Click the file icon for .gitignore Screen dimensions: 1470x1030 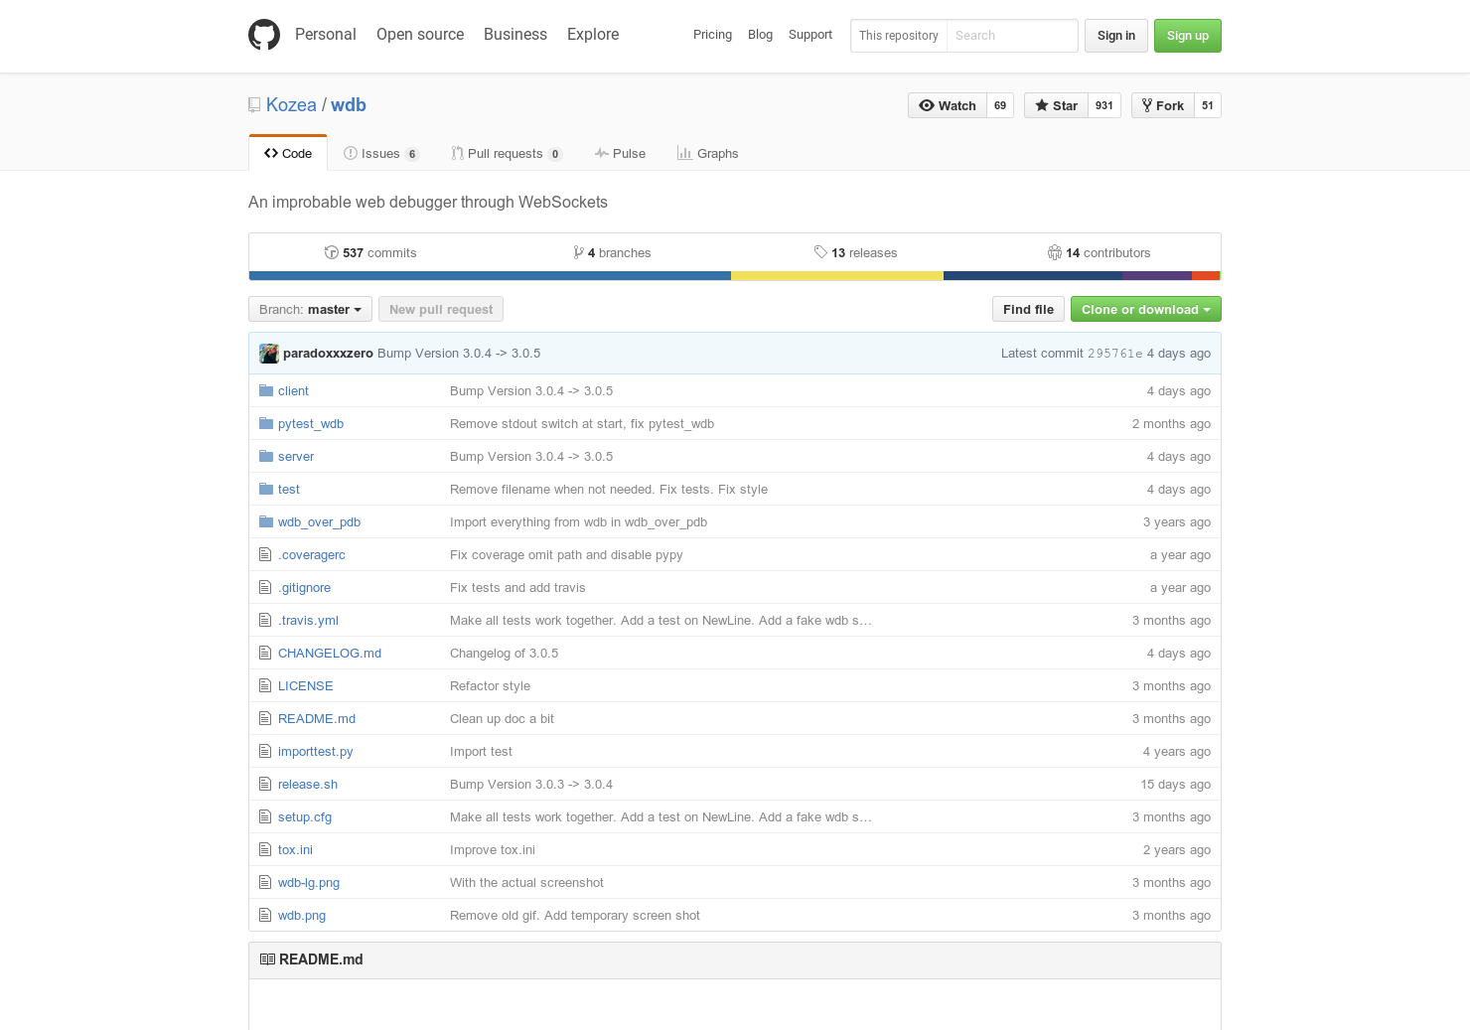265,587
